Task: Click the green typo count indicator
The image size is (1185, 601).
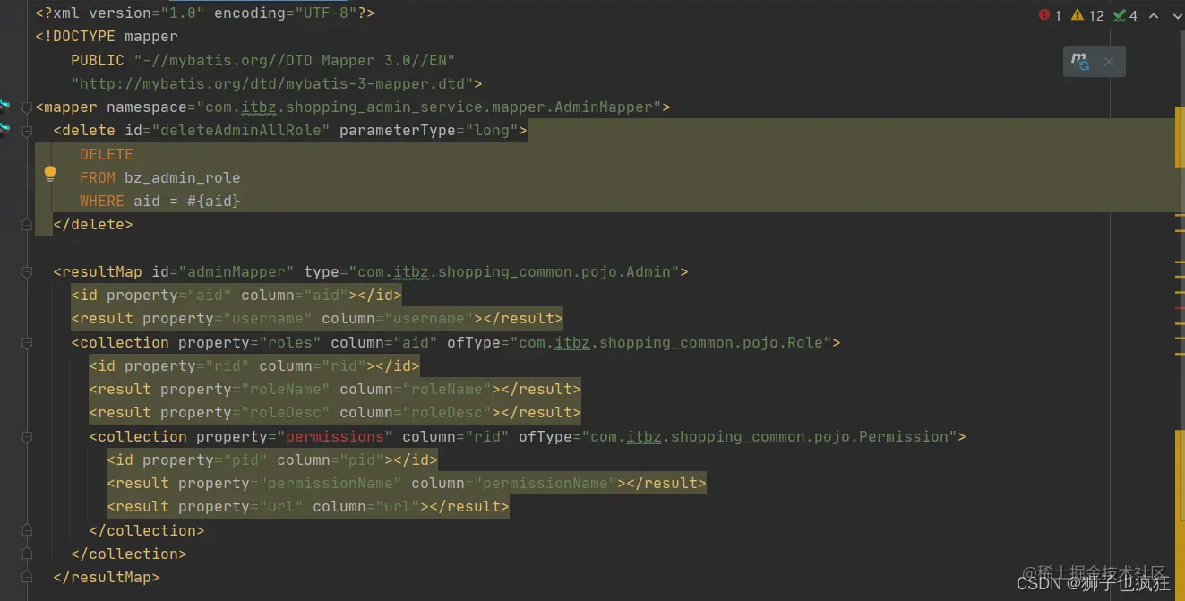Action: point(1125,15)
